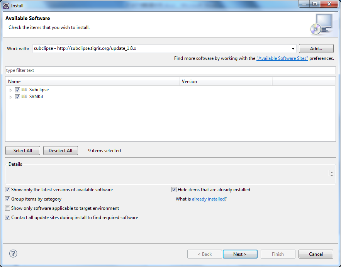341x267 pixels.
Task: Click the Version column header
Action: click(226, 82)
